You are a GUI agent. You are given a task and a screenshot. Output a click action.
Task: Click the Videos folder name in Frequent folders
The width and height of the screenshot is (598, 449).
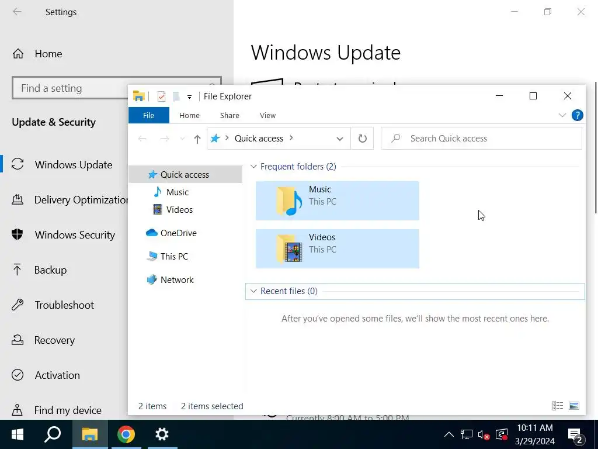(322, 237)
